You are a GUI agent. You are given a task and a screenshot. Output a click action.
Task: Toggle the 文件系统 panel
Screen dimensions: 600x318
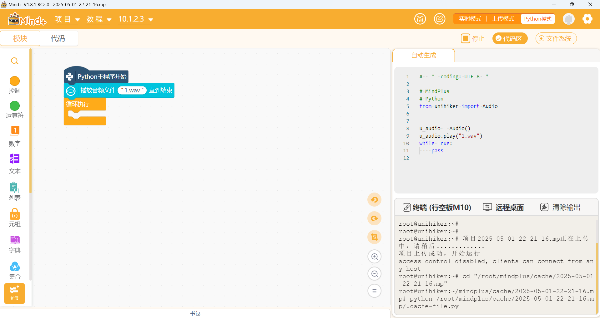[x=556, y=38]
